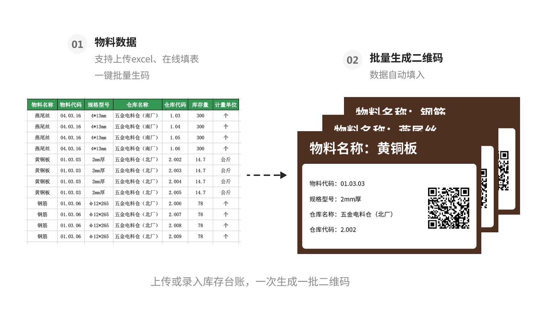Select 04.03.16 in the row with code 1.04
Screen dimensions: 541x313
tap(71, 127)
